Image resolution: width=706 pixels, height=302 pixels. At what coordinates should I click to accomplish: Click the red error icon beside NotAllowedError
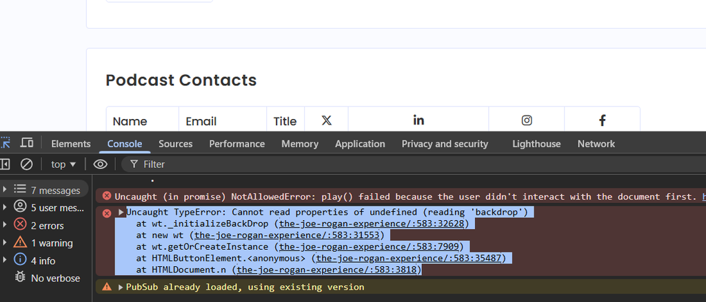click(x=107, y=196)
